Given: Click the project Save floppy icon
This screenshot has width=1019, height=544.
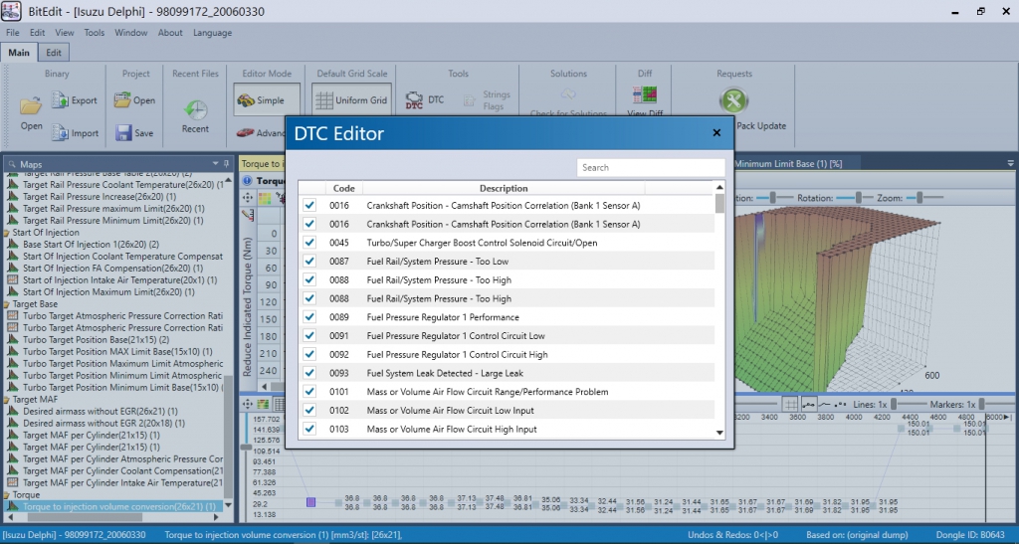Looking at the screenshot, I should tap(123, 132).
